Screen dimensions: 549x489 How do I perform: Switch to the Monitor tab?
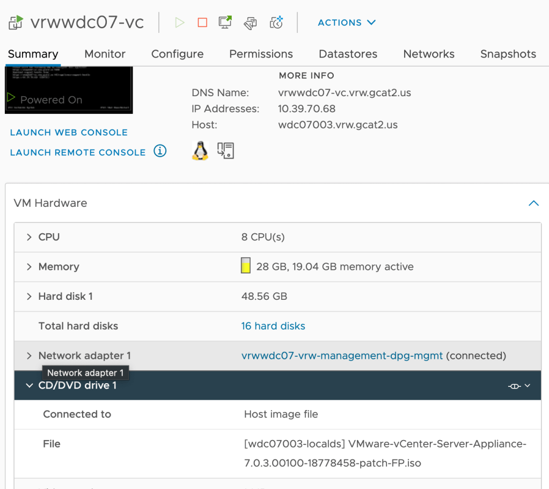tap(105, 54)
